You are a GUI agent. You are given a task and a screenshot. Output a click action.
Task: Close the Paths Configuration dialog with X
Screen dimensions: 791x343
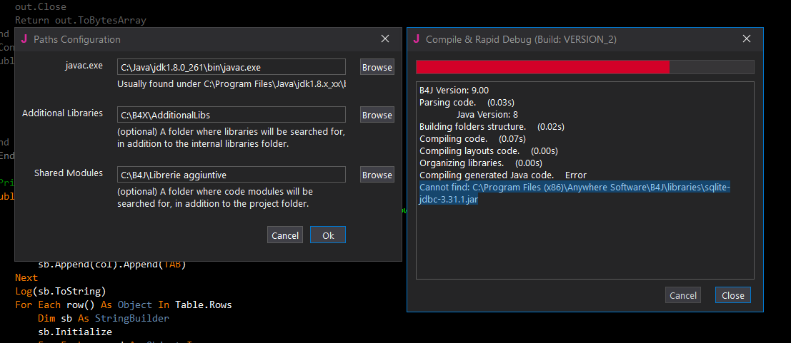(385, 39)
